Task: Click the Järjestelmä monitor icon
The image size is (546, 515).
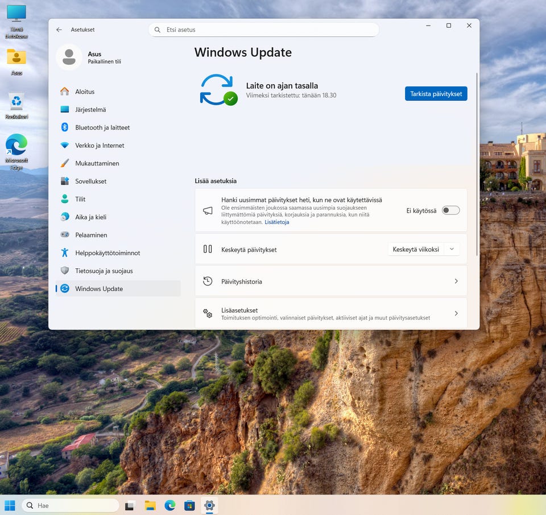Action: [x=64, y=109]
